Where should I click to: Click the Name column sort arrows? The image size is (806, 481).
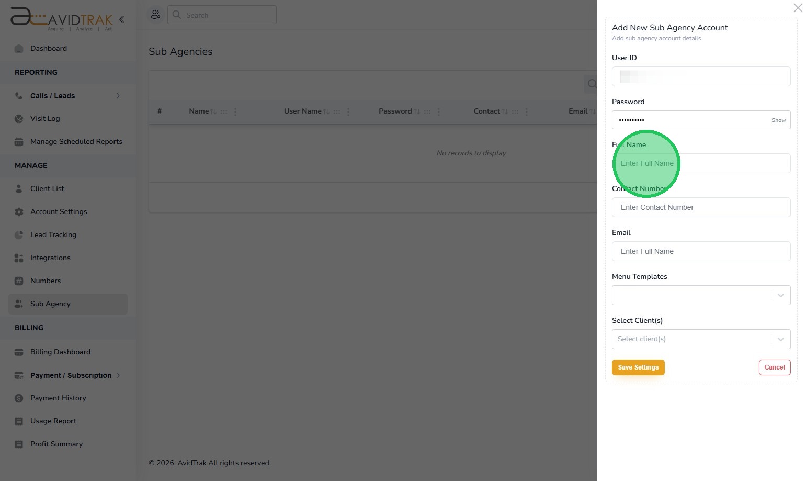(213, 111)
